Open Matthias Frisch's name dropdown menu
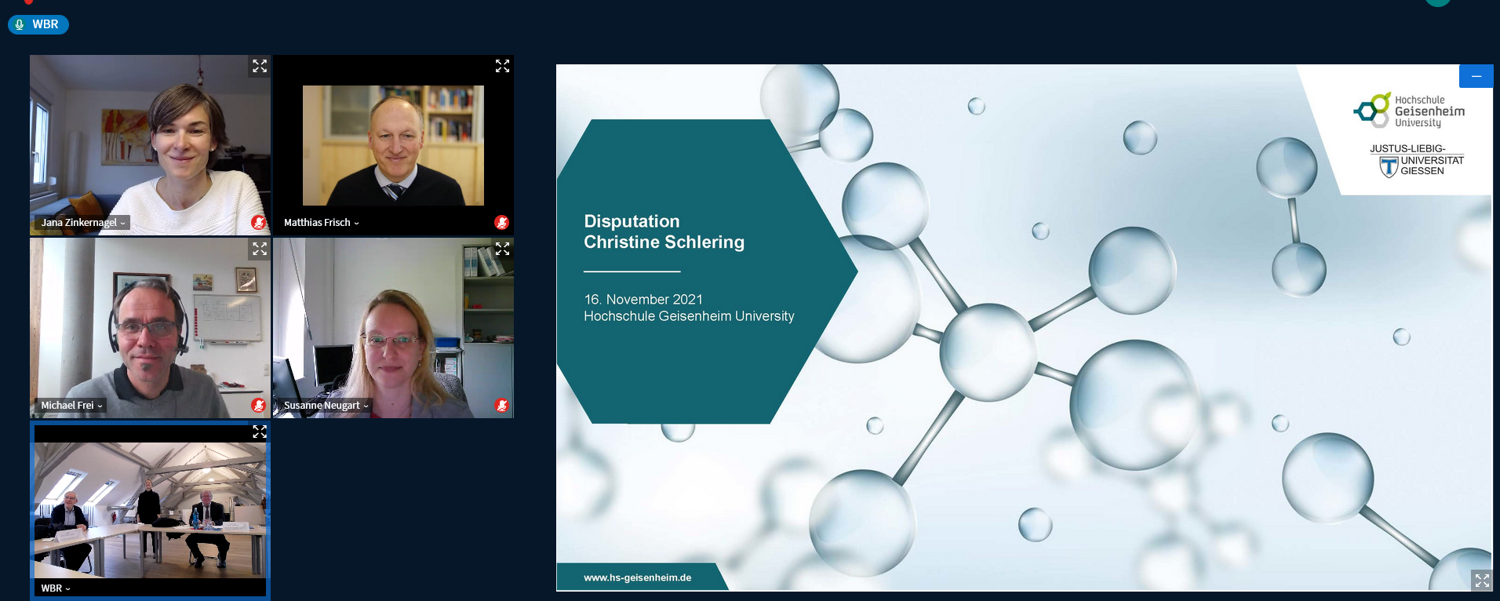Screen dimensions: 1500x601 pyautogui.click(x=322, y=223)
